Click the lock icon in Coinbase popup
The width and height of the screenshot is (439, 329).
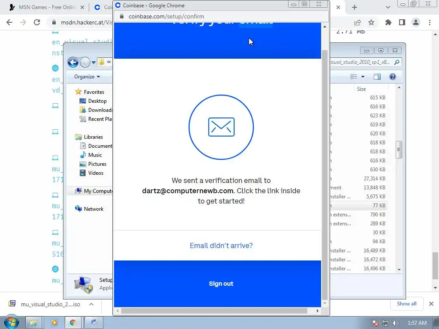121,17
